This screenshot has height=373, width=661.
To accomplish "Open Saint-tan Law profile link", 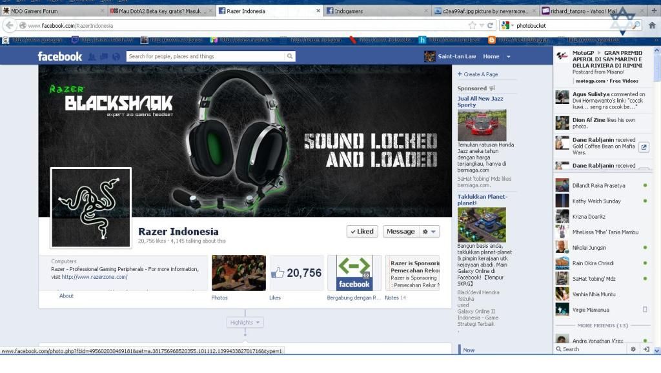I will [x=456, y=57].
